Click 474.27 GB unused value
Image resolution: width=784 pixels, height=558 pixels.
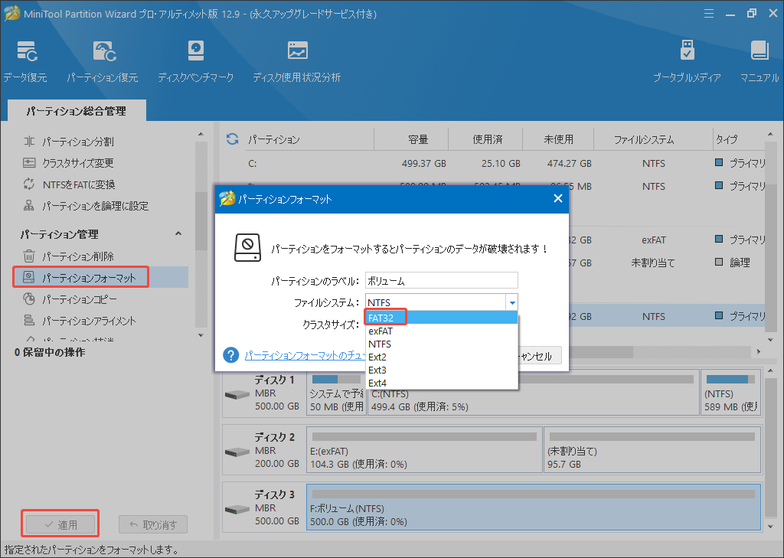569,164
